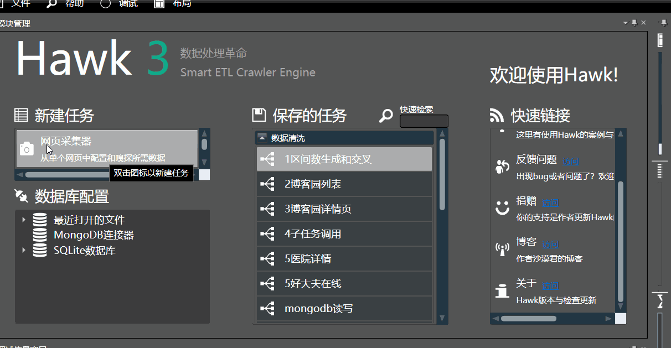Click the 快速链接 horizontal scrollbar thumb
The image size is (671, 348).
528,319
